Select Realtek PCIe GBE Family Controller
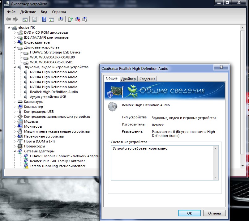Image resolution: width=249 pixels, height=221 pixels. click(57, 161)
